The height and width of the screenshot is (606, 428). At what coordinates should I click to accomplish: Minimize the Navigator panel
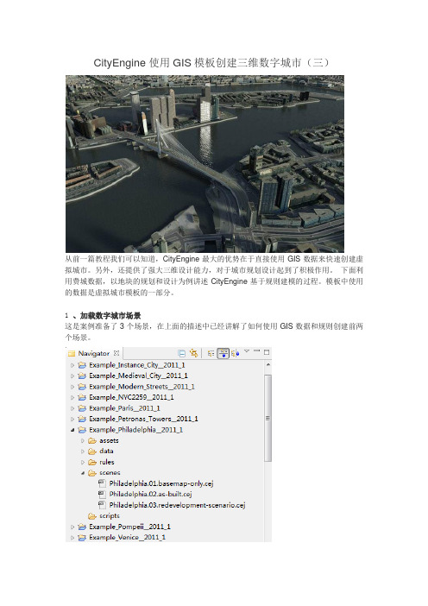pyautogui.click(x=257, y=351)
